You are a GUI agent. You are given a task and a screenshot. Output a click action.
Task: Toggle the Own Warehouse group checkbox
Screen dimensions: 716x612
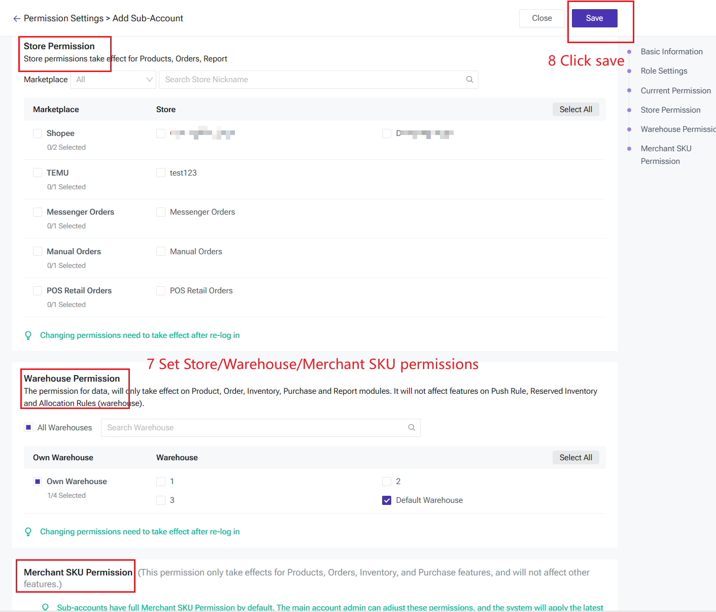coord(38,482)
